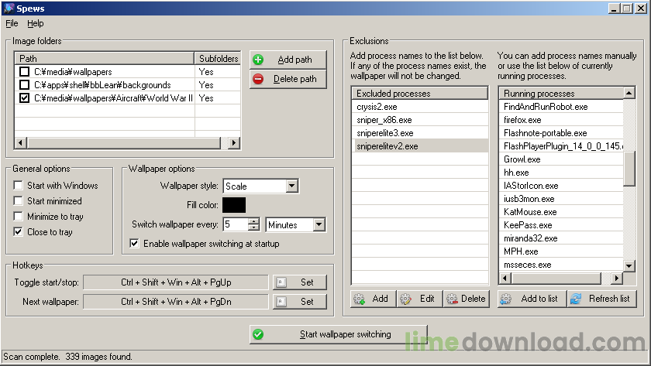The height and width of the screenshot is (366, 651).
Task: Click the red Delete path icon
Action: (x=258, y=79)
